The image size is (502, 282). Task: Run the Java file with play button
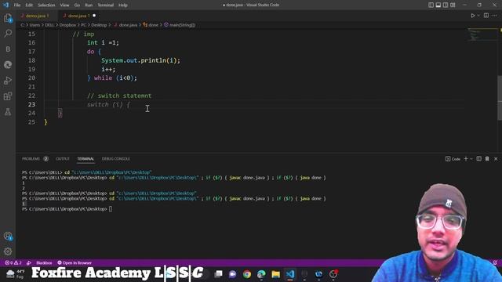point(472,16)
